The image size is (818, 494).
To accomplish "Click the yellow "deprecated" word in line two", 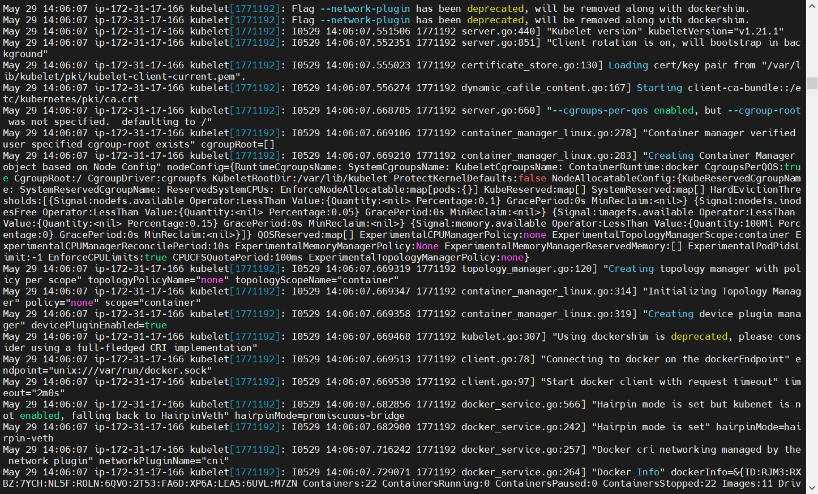I will coord(494,20).
